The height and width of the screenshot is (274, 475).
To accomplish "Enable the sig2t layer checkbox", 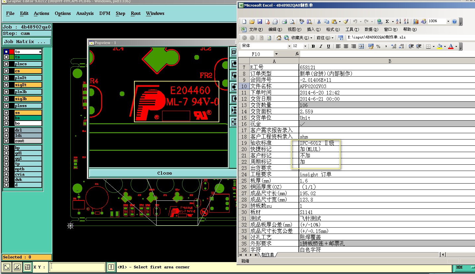I will (6, 85).
